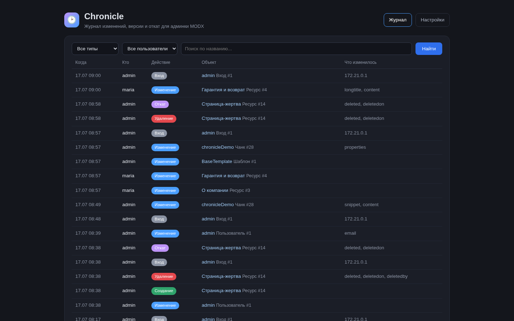Click the "Кто" column header

[x=126, y=62]
